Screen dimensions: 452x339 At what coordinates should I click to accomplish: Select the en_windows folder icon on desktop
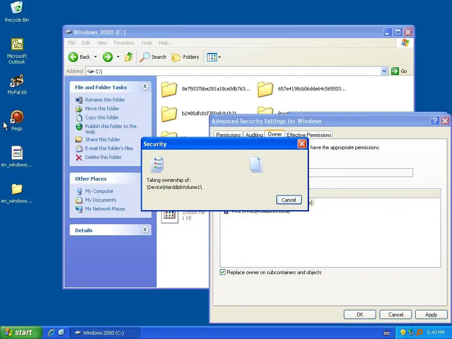17,193
